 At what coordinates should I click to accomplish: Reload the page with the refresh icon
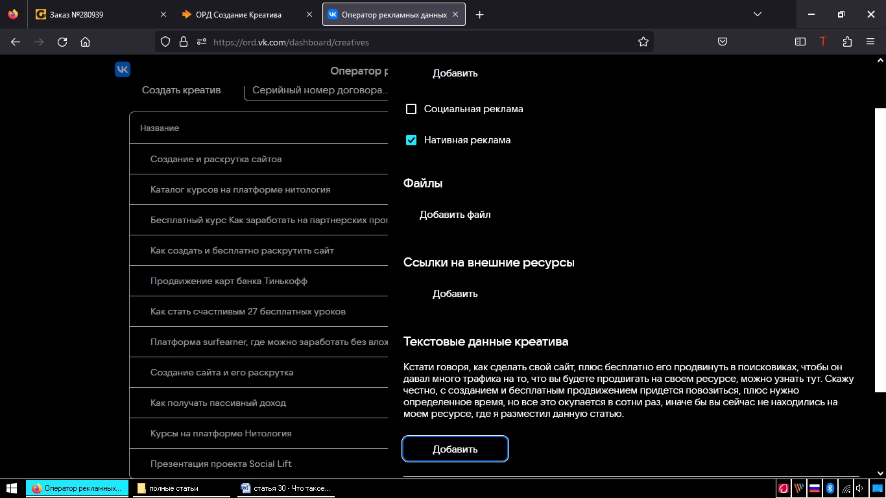click(62, 42)
